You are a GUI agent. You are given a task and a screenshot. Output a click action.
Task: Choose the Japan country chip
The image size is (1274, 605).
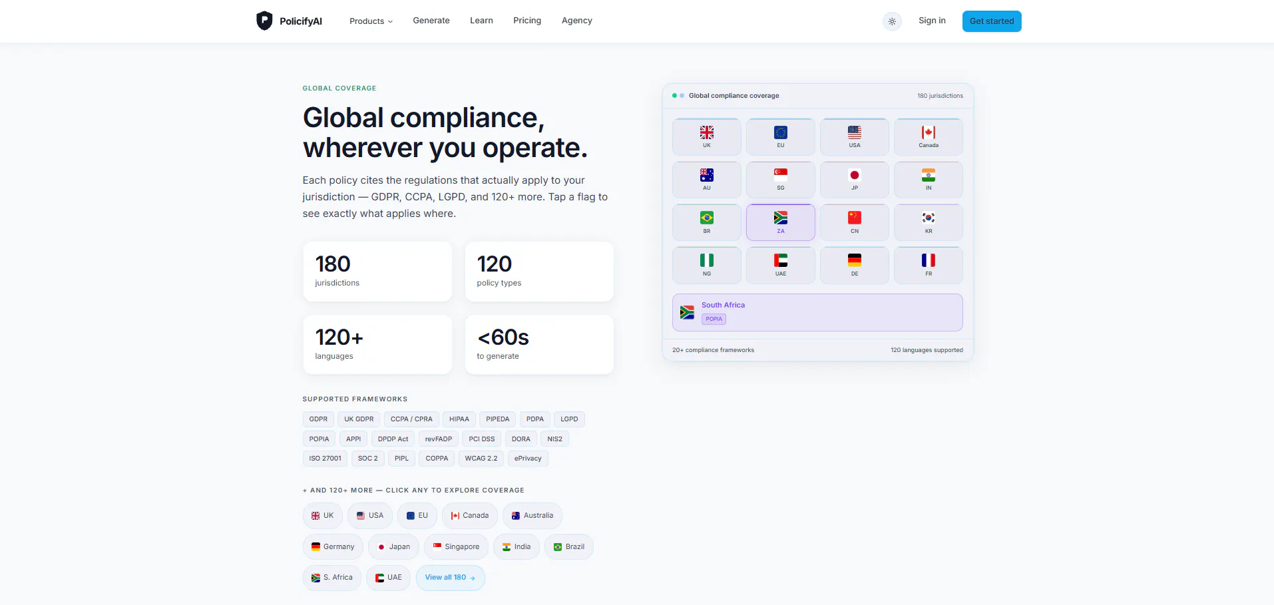pyautogui.click(x=393, y=547)
